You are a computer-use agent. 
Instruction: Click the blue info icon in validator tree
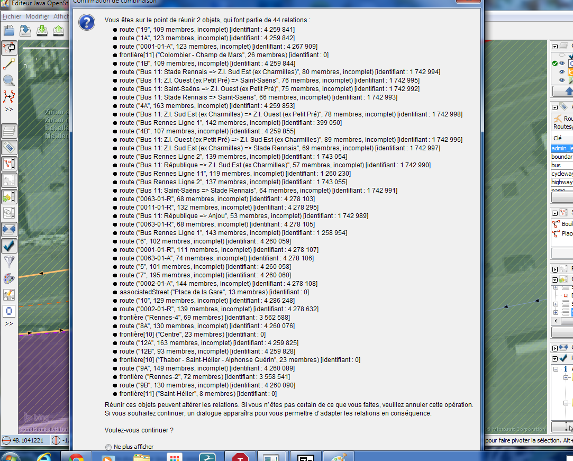565,369
